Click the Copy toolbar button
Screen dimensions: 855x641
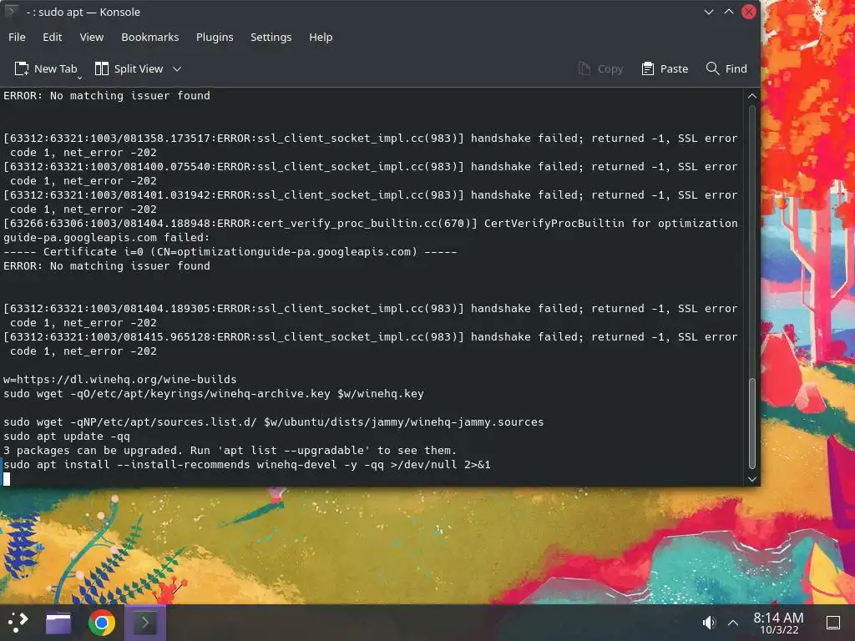(600, 68)
